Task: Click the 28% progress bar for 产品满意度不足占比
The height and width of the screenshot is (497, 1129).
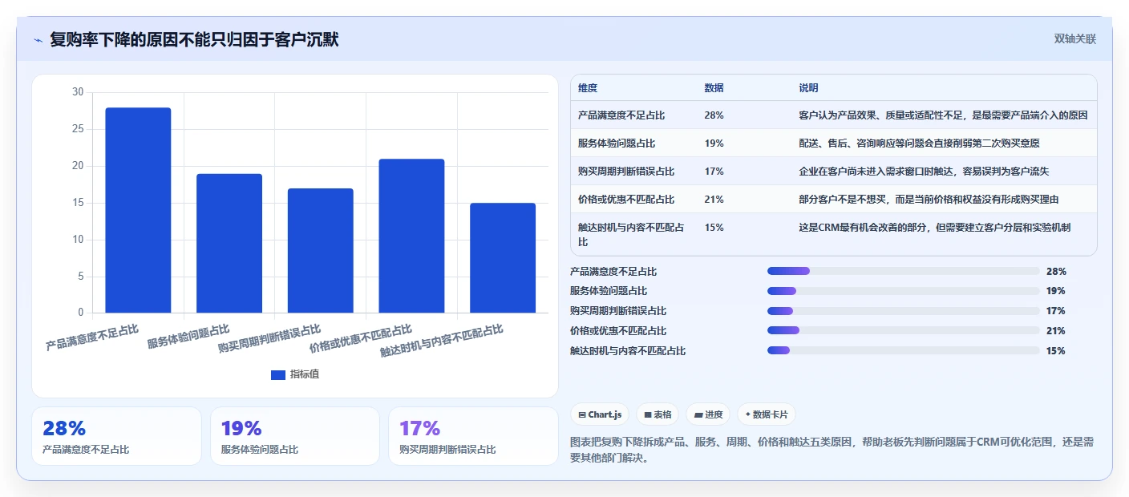Action: pyautogui.click(x=903, y=272)
